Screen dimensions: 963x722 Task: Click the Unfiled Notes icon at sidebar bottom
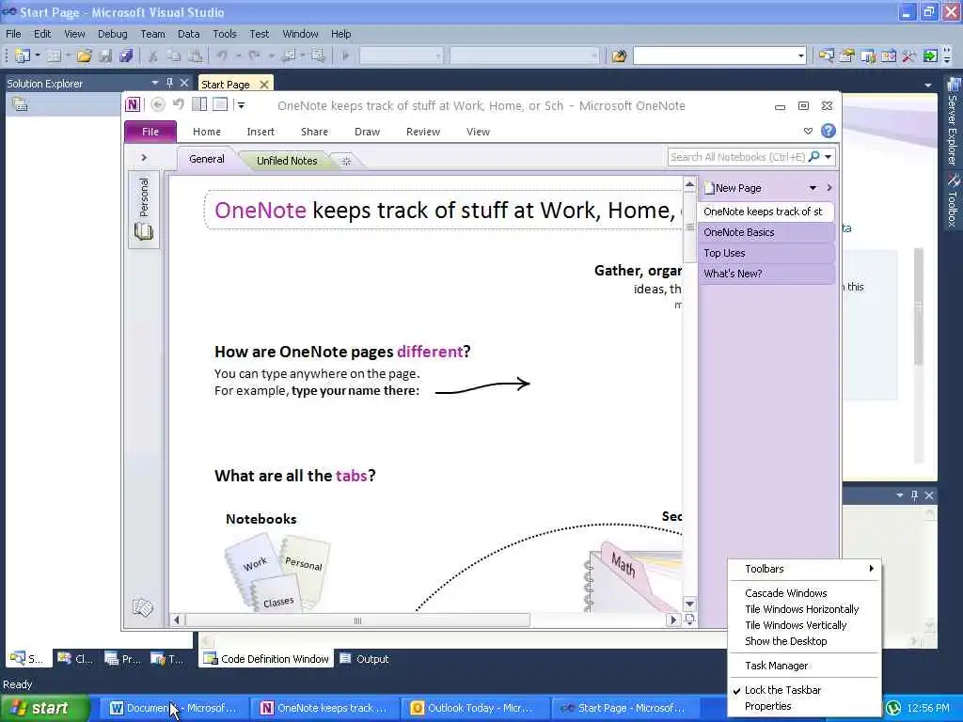[x=143, y=608]
